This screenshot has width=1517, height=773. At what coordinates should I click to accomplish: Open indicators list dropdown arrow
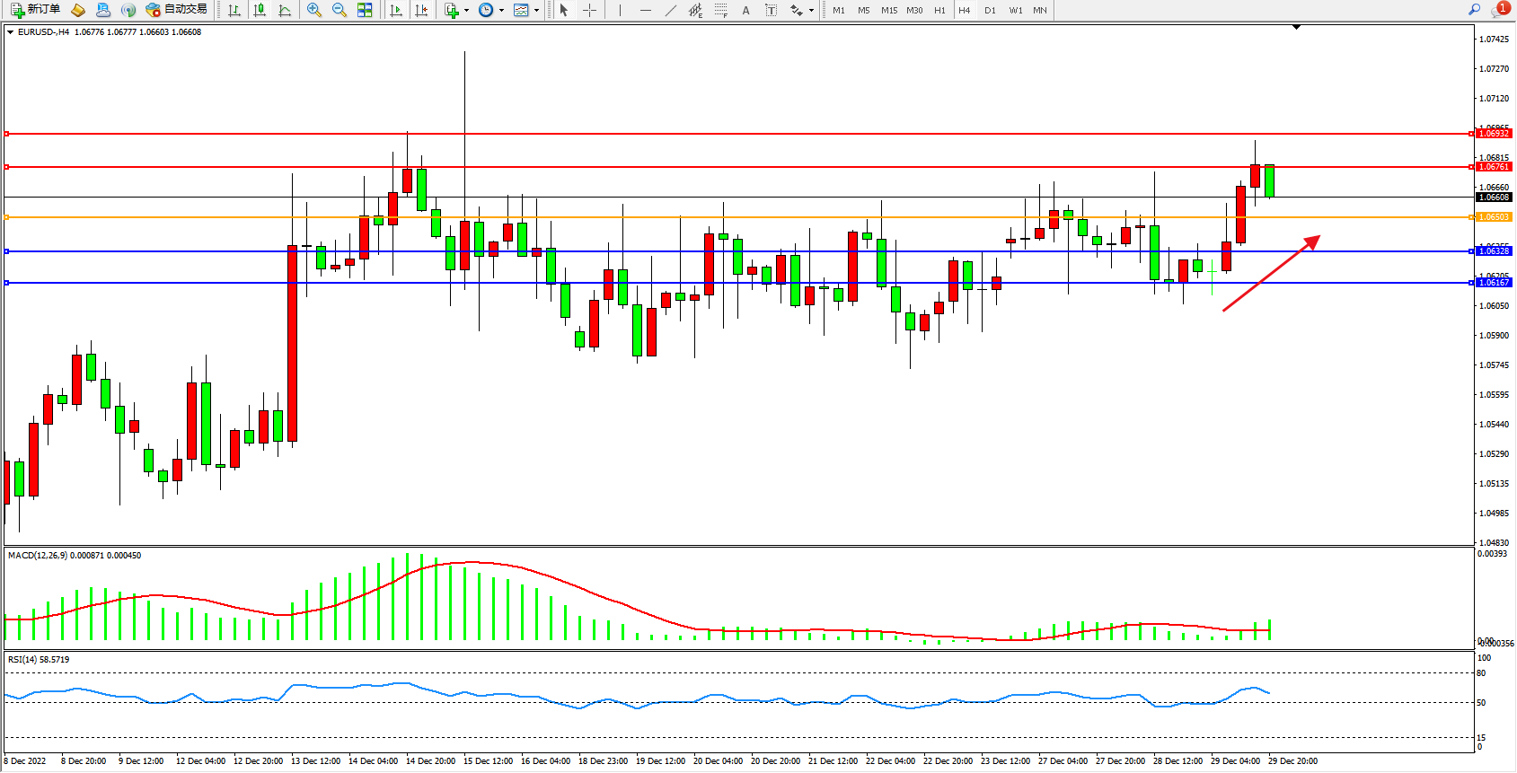coord(466,11)
